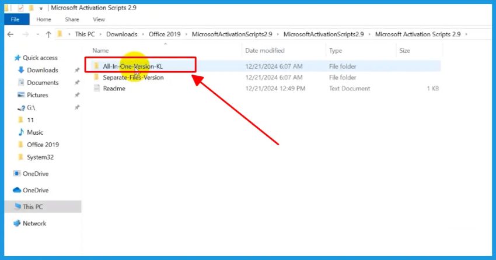
Task: Select Music in the navigation pane
Action: coord(35,132)
